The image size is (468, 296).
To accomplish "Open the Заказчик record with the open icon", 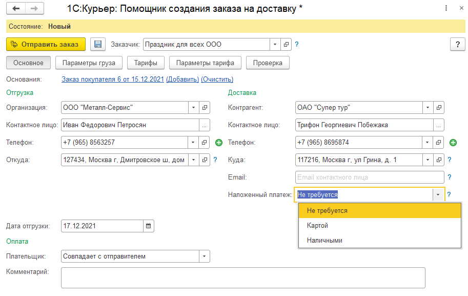I will [x=287, y=45].
